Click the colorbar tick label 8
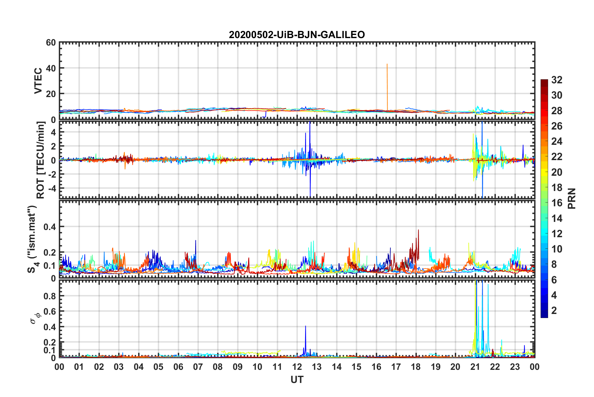Screen dimensions: 594x397 pyautogui.click(x=554, y=264)
